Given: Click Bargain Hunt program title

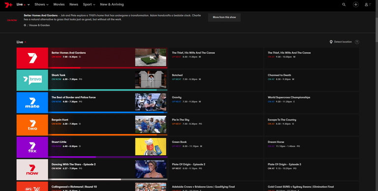Looking at the screenshot, I should click(x=60, y=119).
